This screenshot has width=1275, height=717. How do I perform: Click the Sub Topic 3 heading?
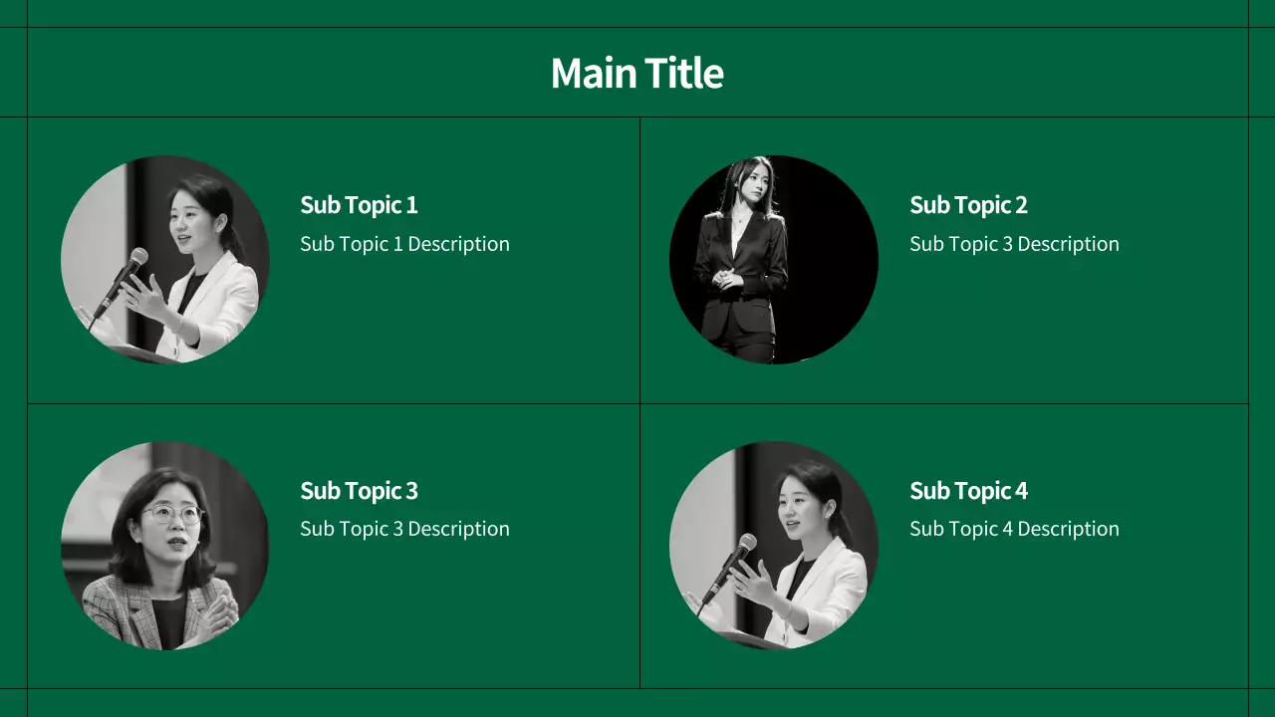click(359, 491)
